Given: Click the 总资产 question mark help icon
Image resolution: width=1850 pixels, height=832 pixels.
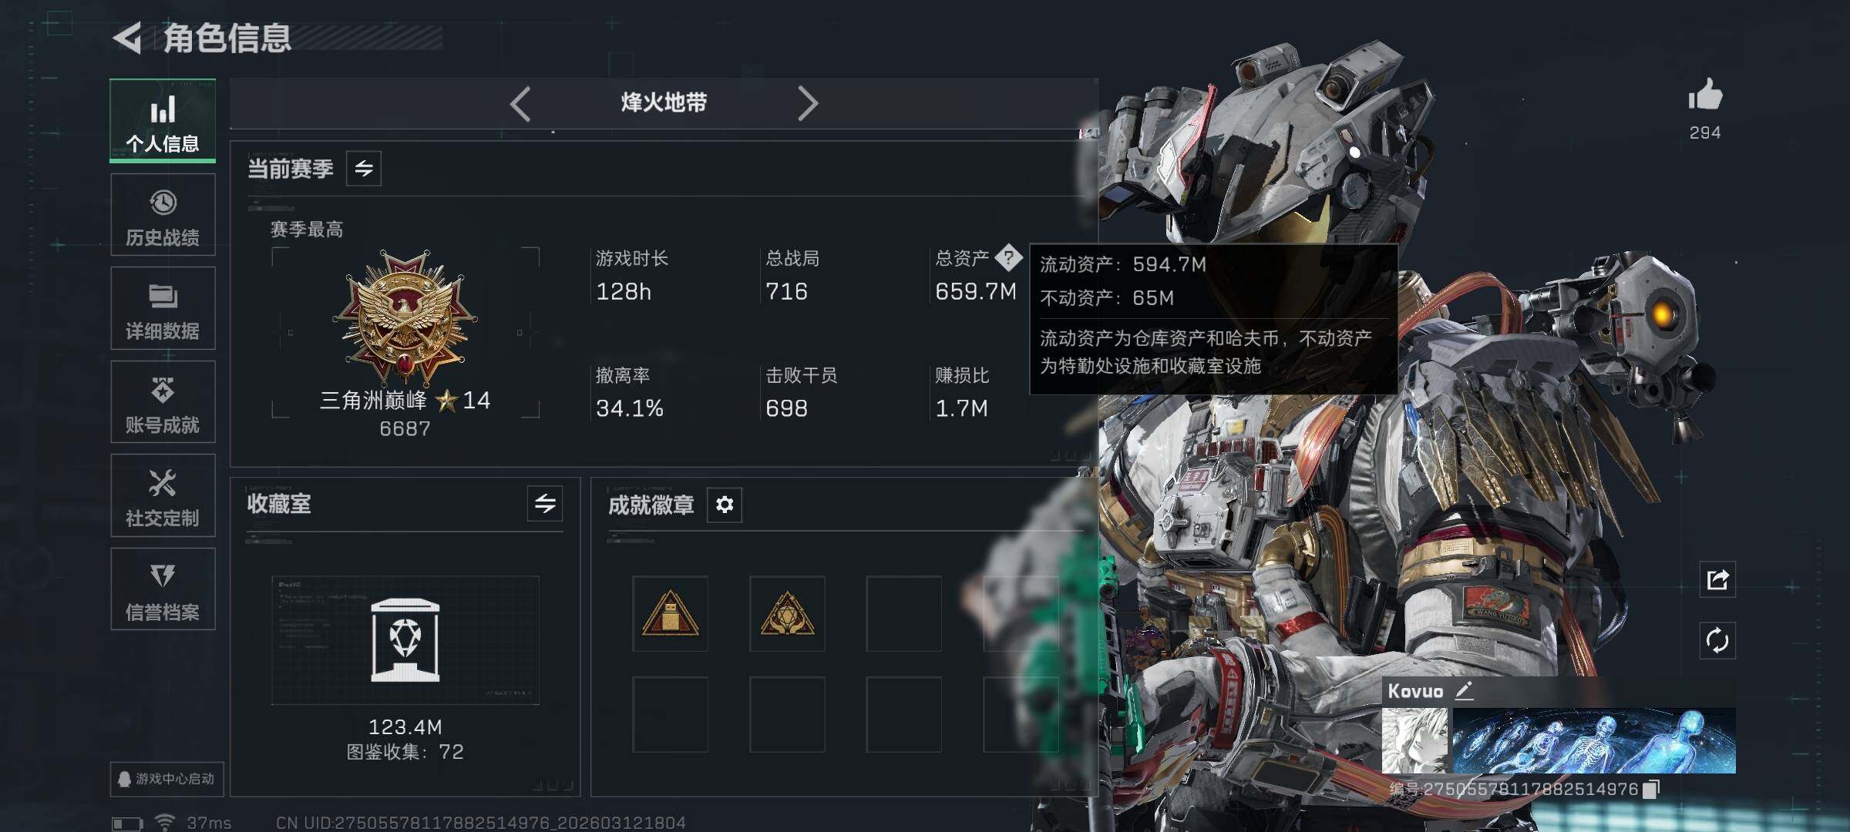Looking at the screenshot, I should (x=1008, y=257).
